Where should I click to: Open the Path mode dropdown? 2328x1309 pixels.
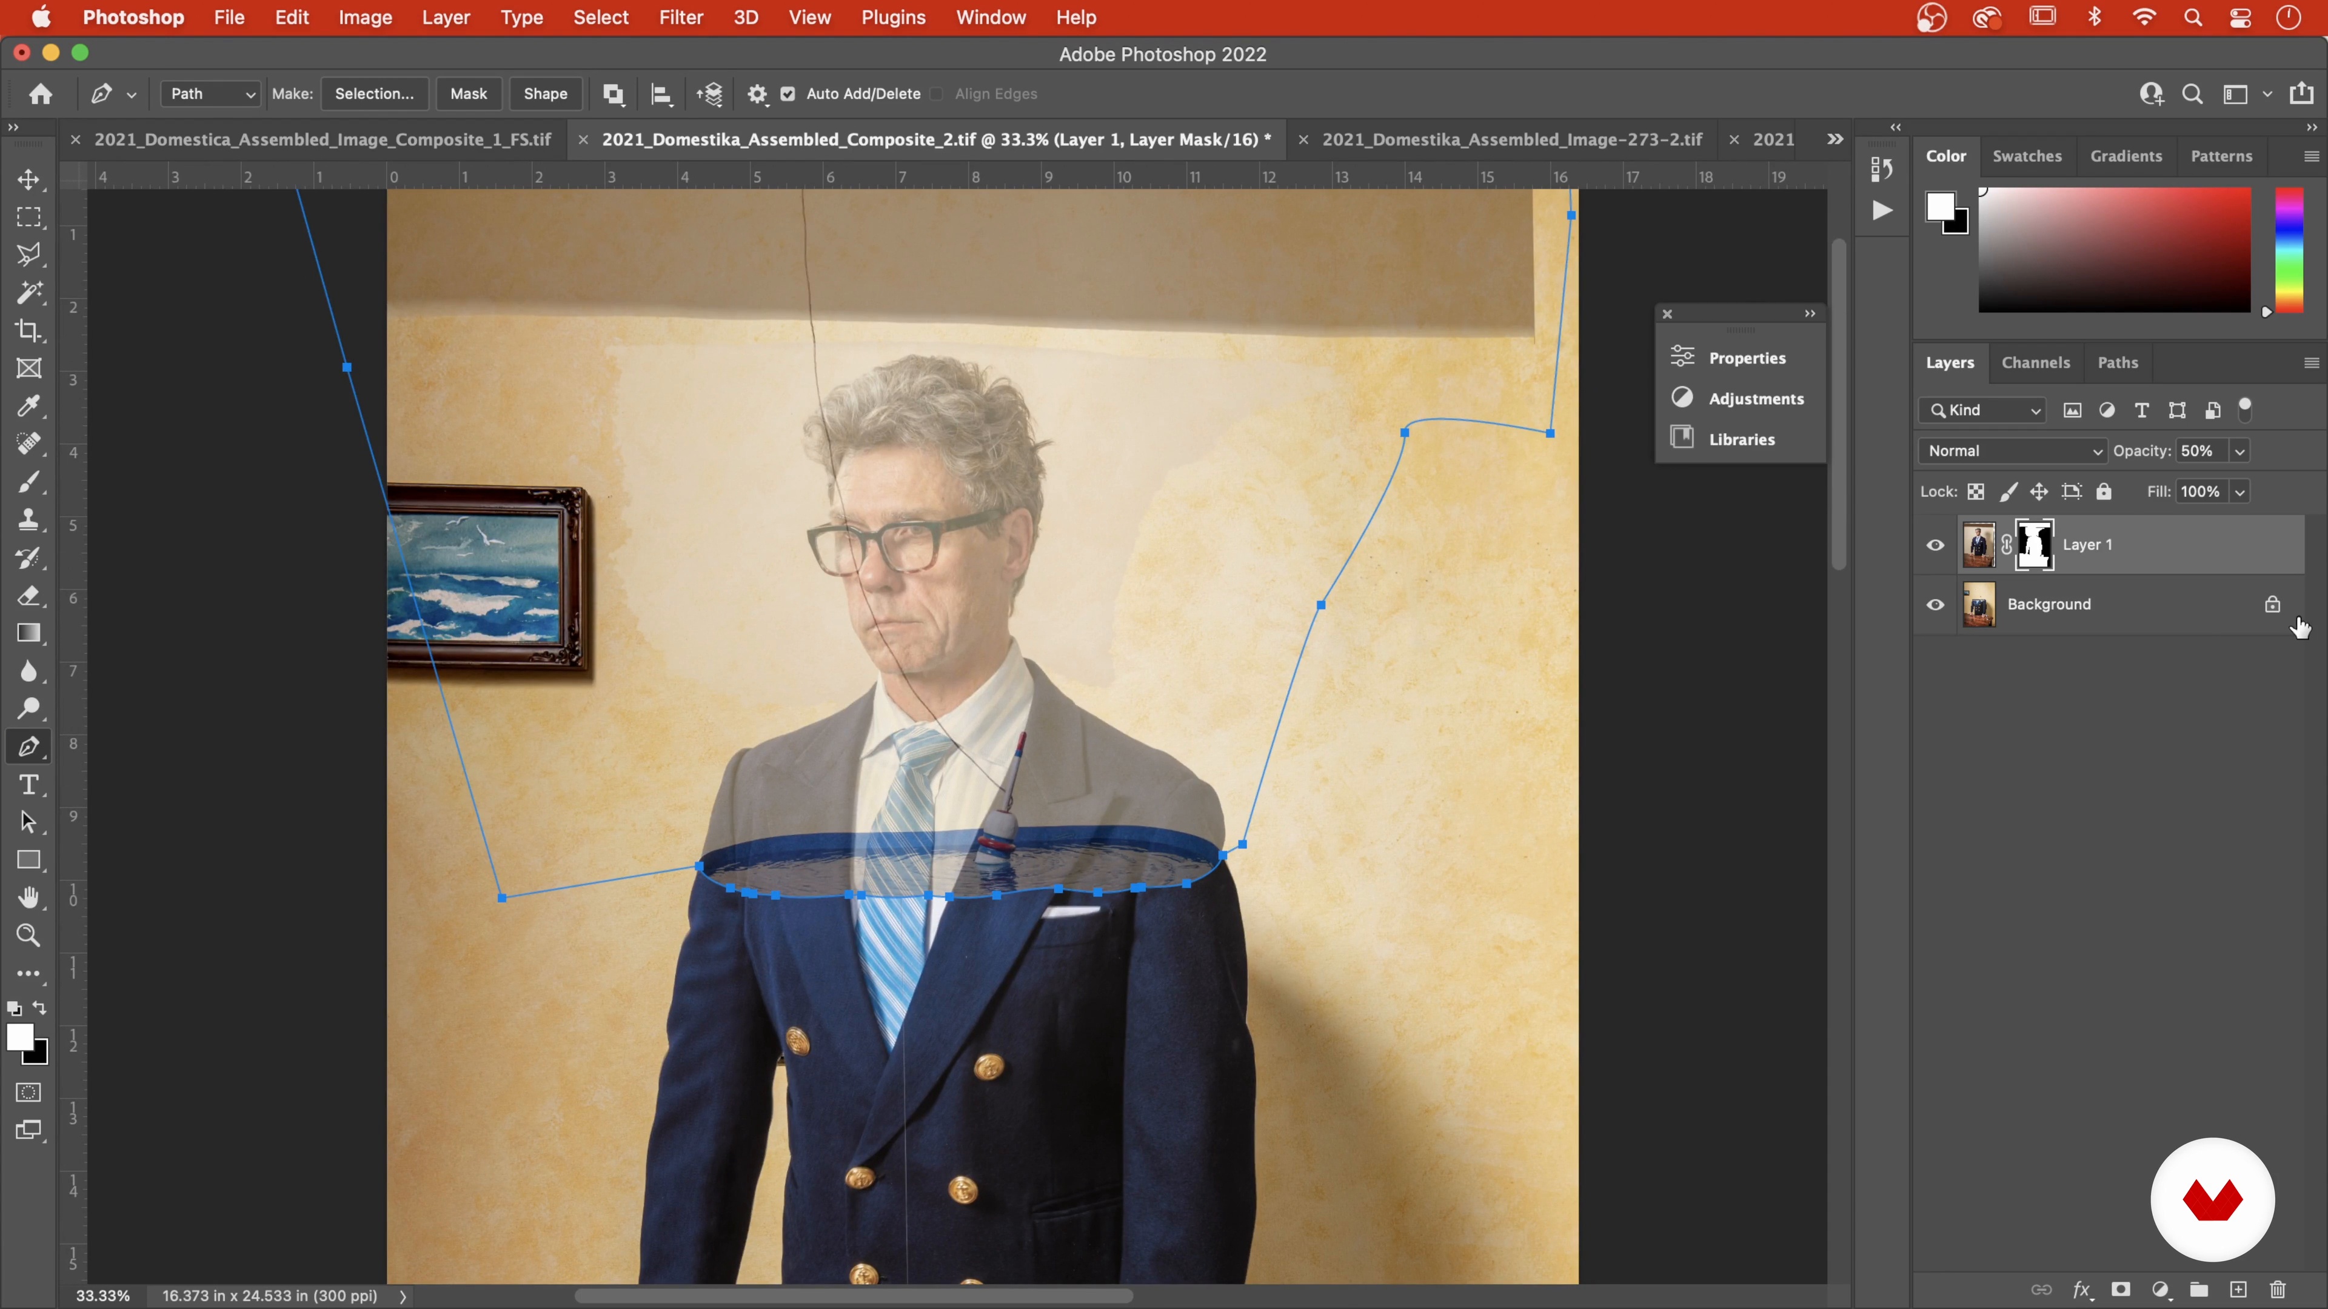(x=210, y=94)
